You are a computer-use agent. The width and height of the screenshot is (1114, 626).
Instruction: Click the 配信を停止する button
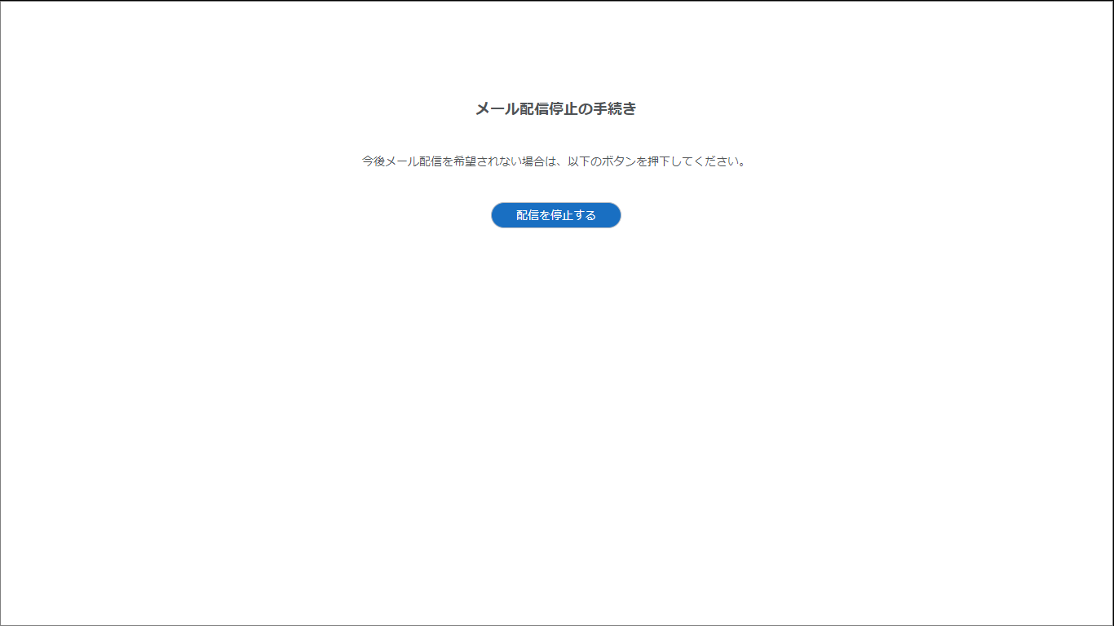[555, 215]
